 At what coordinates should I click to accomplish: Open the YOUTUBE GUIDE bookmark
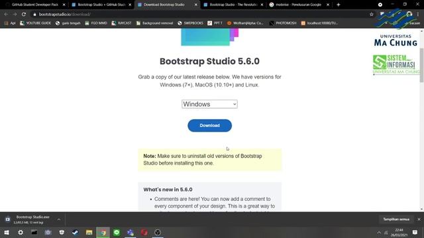click(x=35, y=23)
